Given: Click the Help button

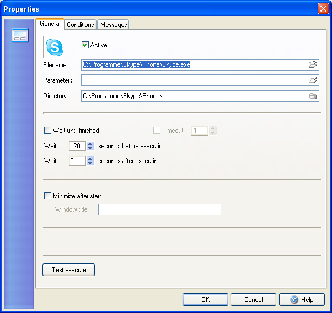Looking at the screenshot, I should [x=302, y=299].
